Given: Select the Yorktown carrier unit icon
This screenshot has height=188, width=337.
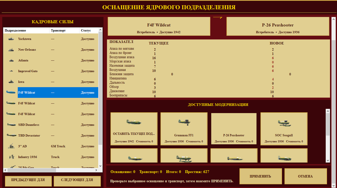Looking at the screenshot, I should point(11,39).
